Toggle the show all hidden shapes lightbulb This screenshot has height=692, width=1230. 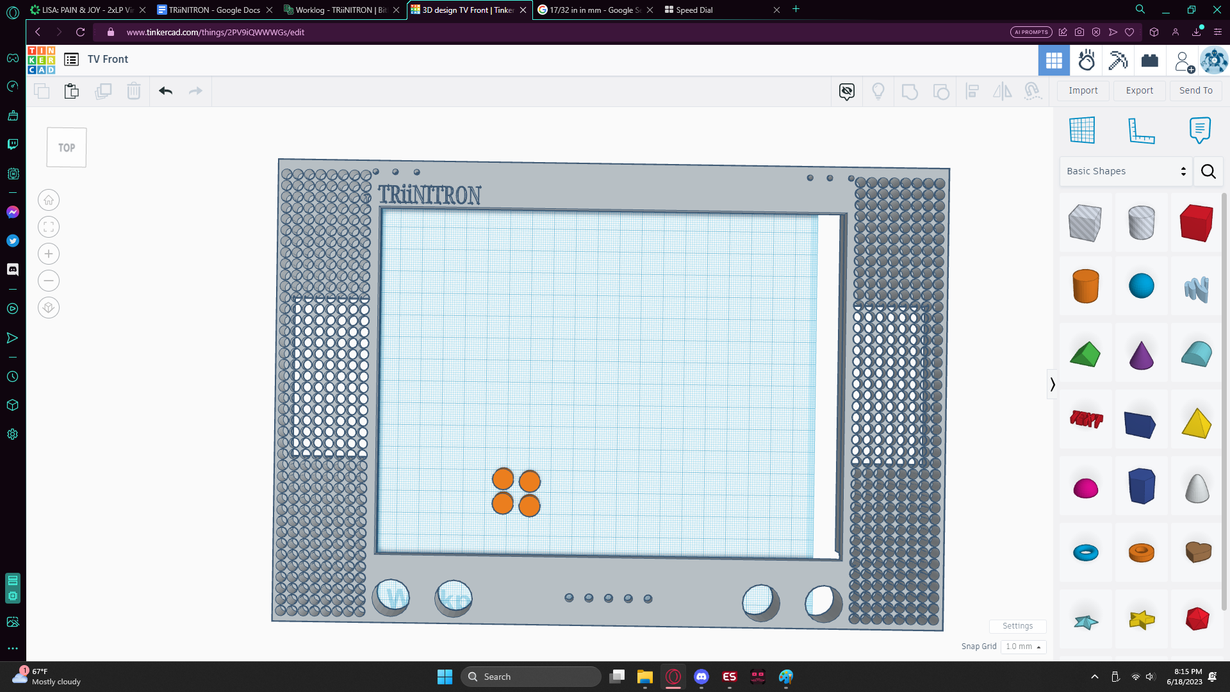click(878, 91)
